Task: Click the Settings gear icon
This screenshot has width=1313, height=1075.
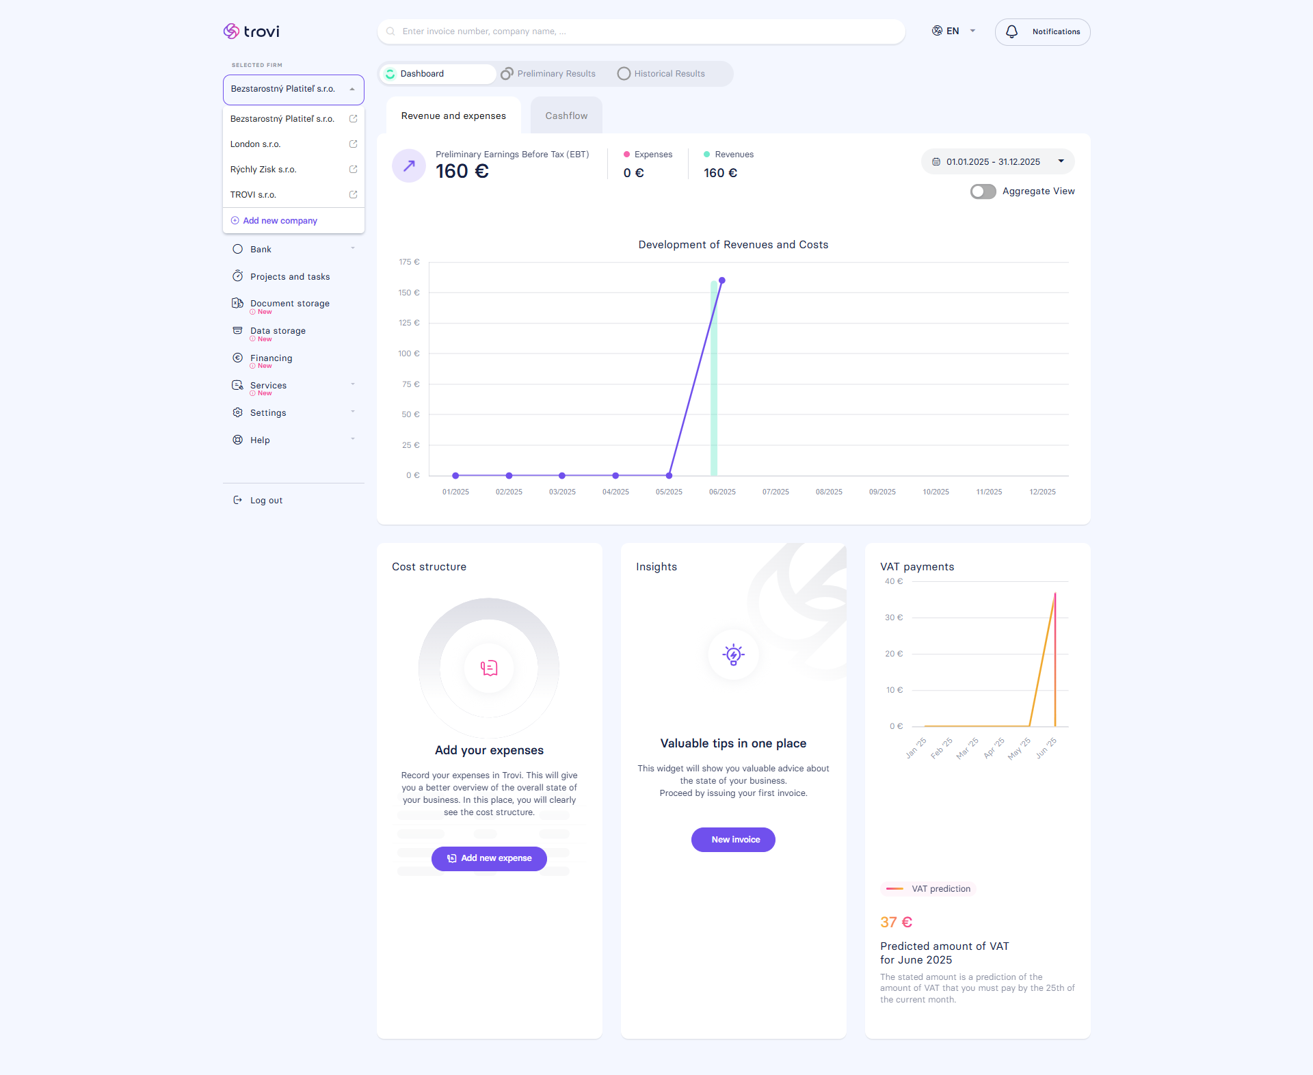Action: (237, 412)
